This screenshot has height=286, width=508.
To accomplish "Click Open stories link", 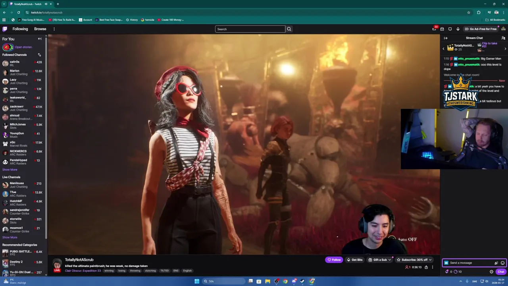I will pyautogui.click(x=23, y=47).
